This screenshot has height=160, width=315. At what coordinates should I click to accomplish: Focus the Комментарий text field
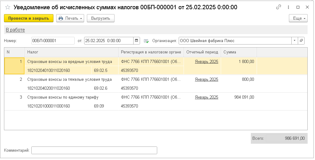pos(94,150)
